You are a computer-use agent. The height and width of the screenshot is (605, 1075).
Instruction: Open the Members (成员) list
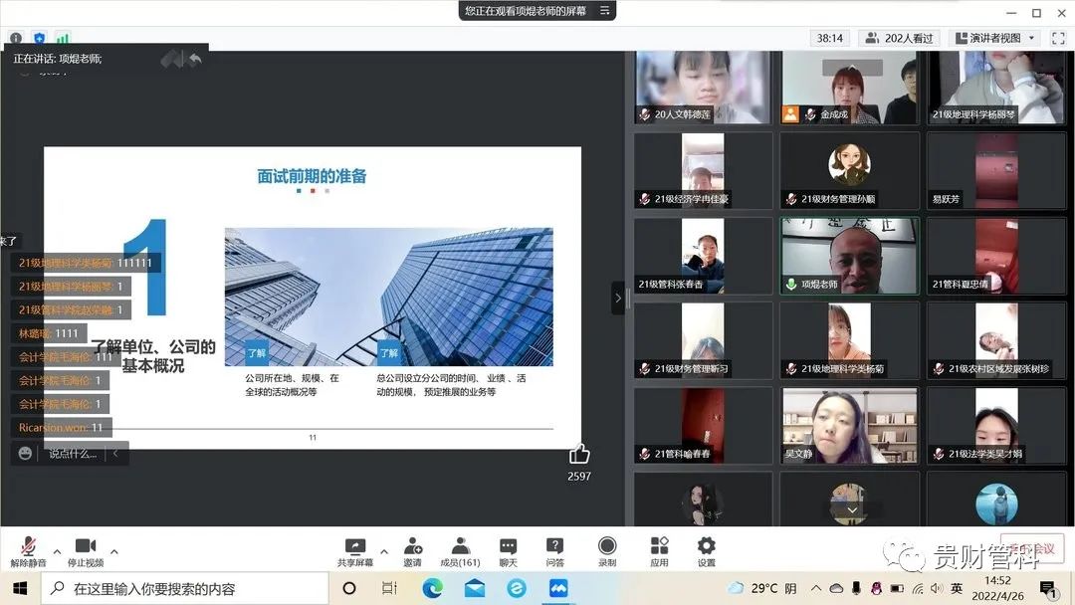[460, 546]
